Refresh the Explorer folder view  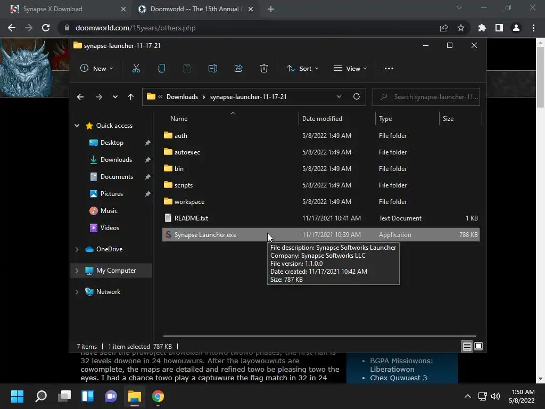pyautogui.click(x=357, y=97)
